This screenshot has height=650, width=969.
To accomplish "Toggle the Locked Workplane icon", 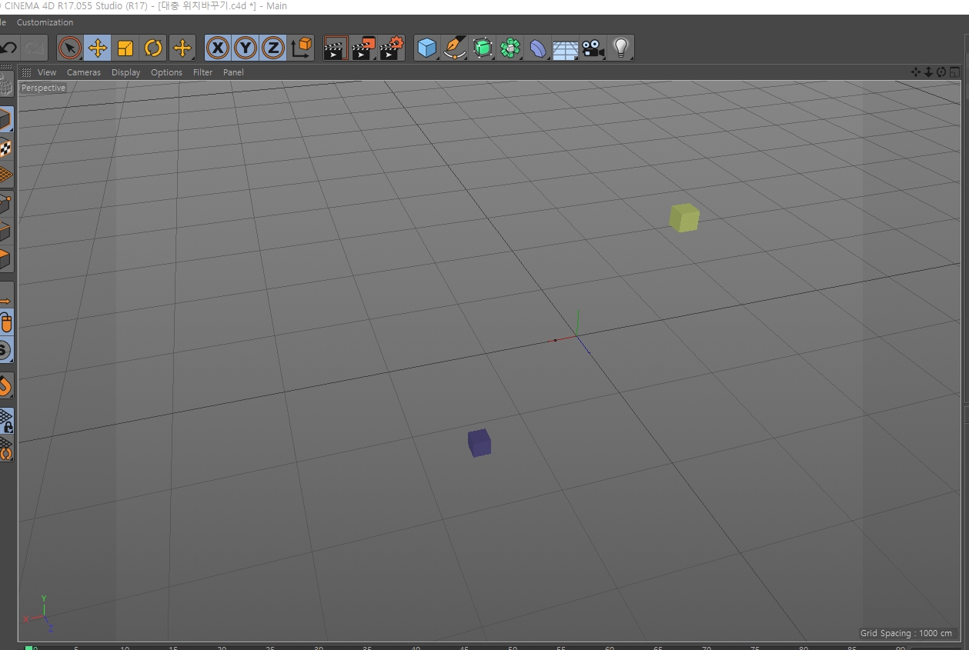I will click(6, 420).
